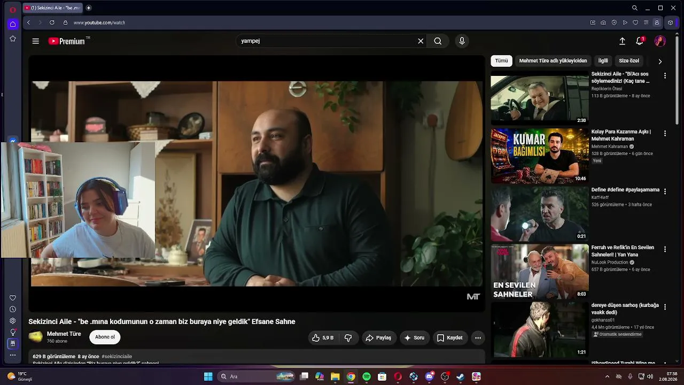Open a new browser tab
Viewport: 684px width, 385px height.
pyautogui.click(x=89, y=8)
